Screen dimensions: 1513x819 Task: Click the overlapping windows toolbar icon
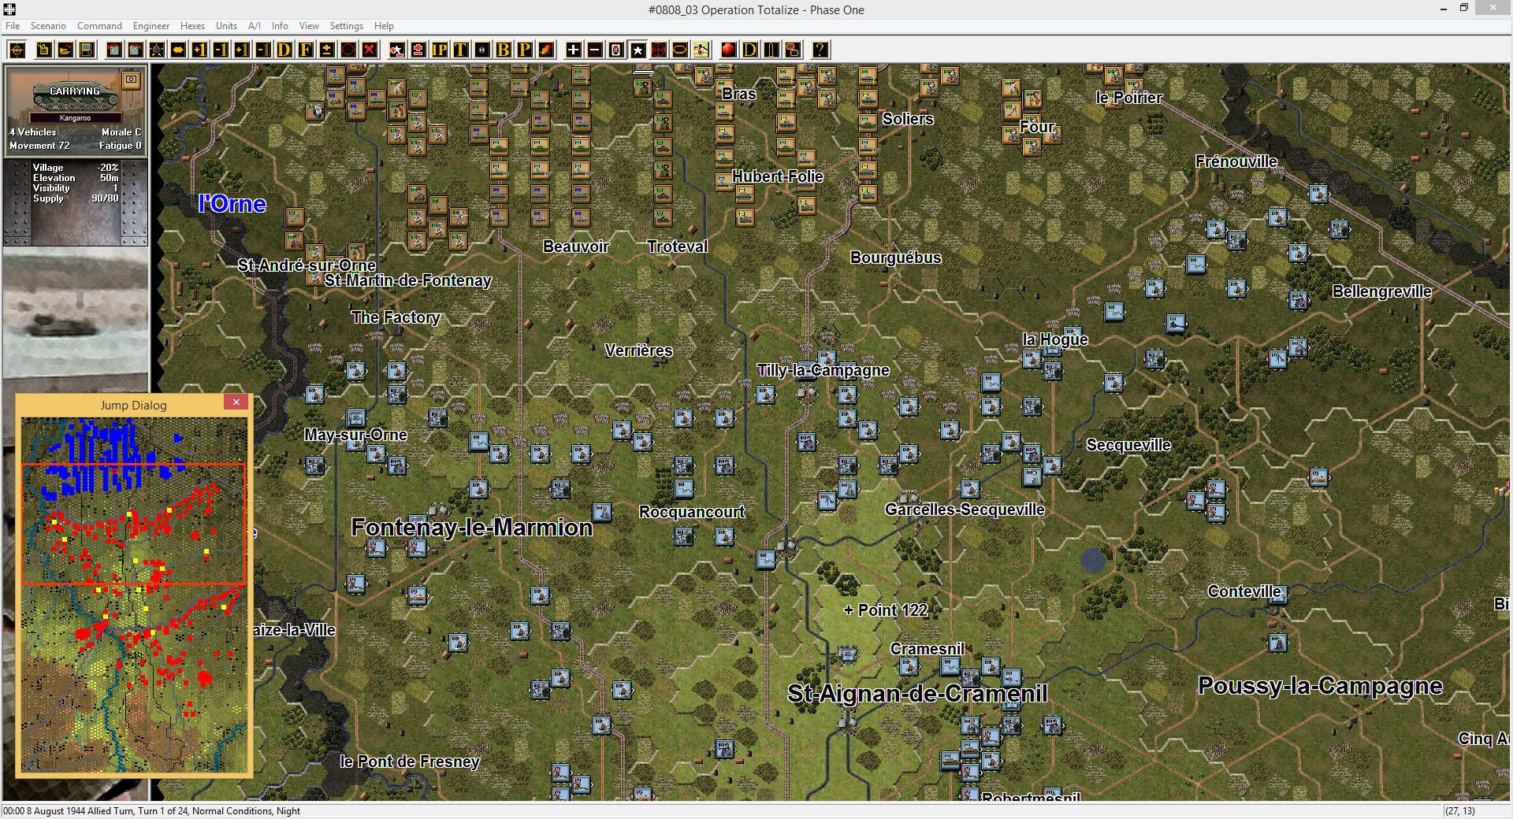tap(793, 50)
